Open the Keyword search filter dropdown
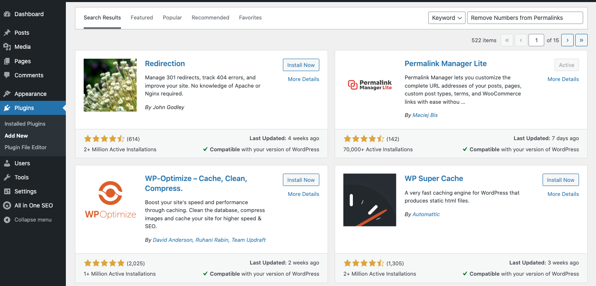This screenshot has width=596, height=286. [x=446, y=17]
